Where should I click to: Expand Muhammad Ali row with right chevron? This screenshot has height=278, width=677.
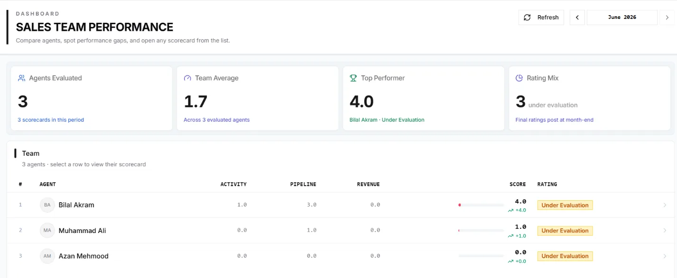[x=665, y=231]
